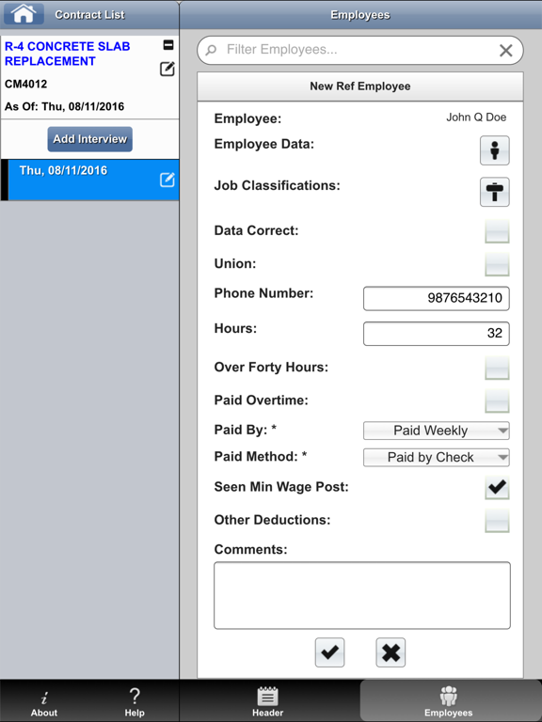Open the R-4 CONCRETE SLAB REPLACEMENT link
Screen dimensions: 542x722
tap(68, 54)
